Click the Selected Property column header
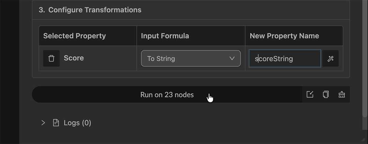 pos(74,36)
